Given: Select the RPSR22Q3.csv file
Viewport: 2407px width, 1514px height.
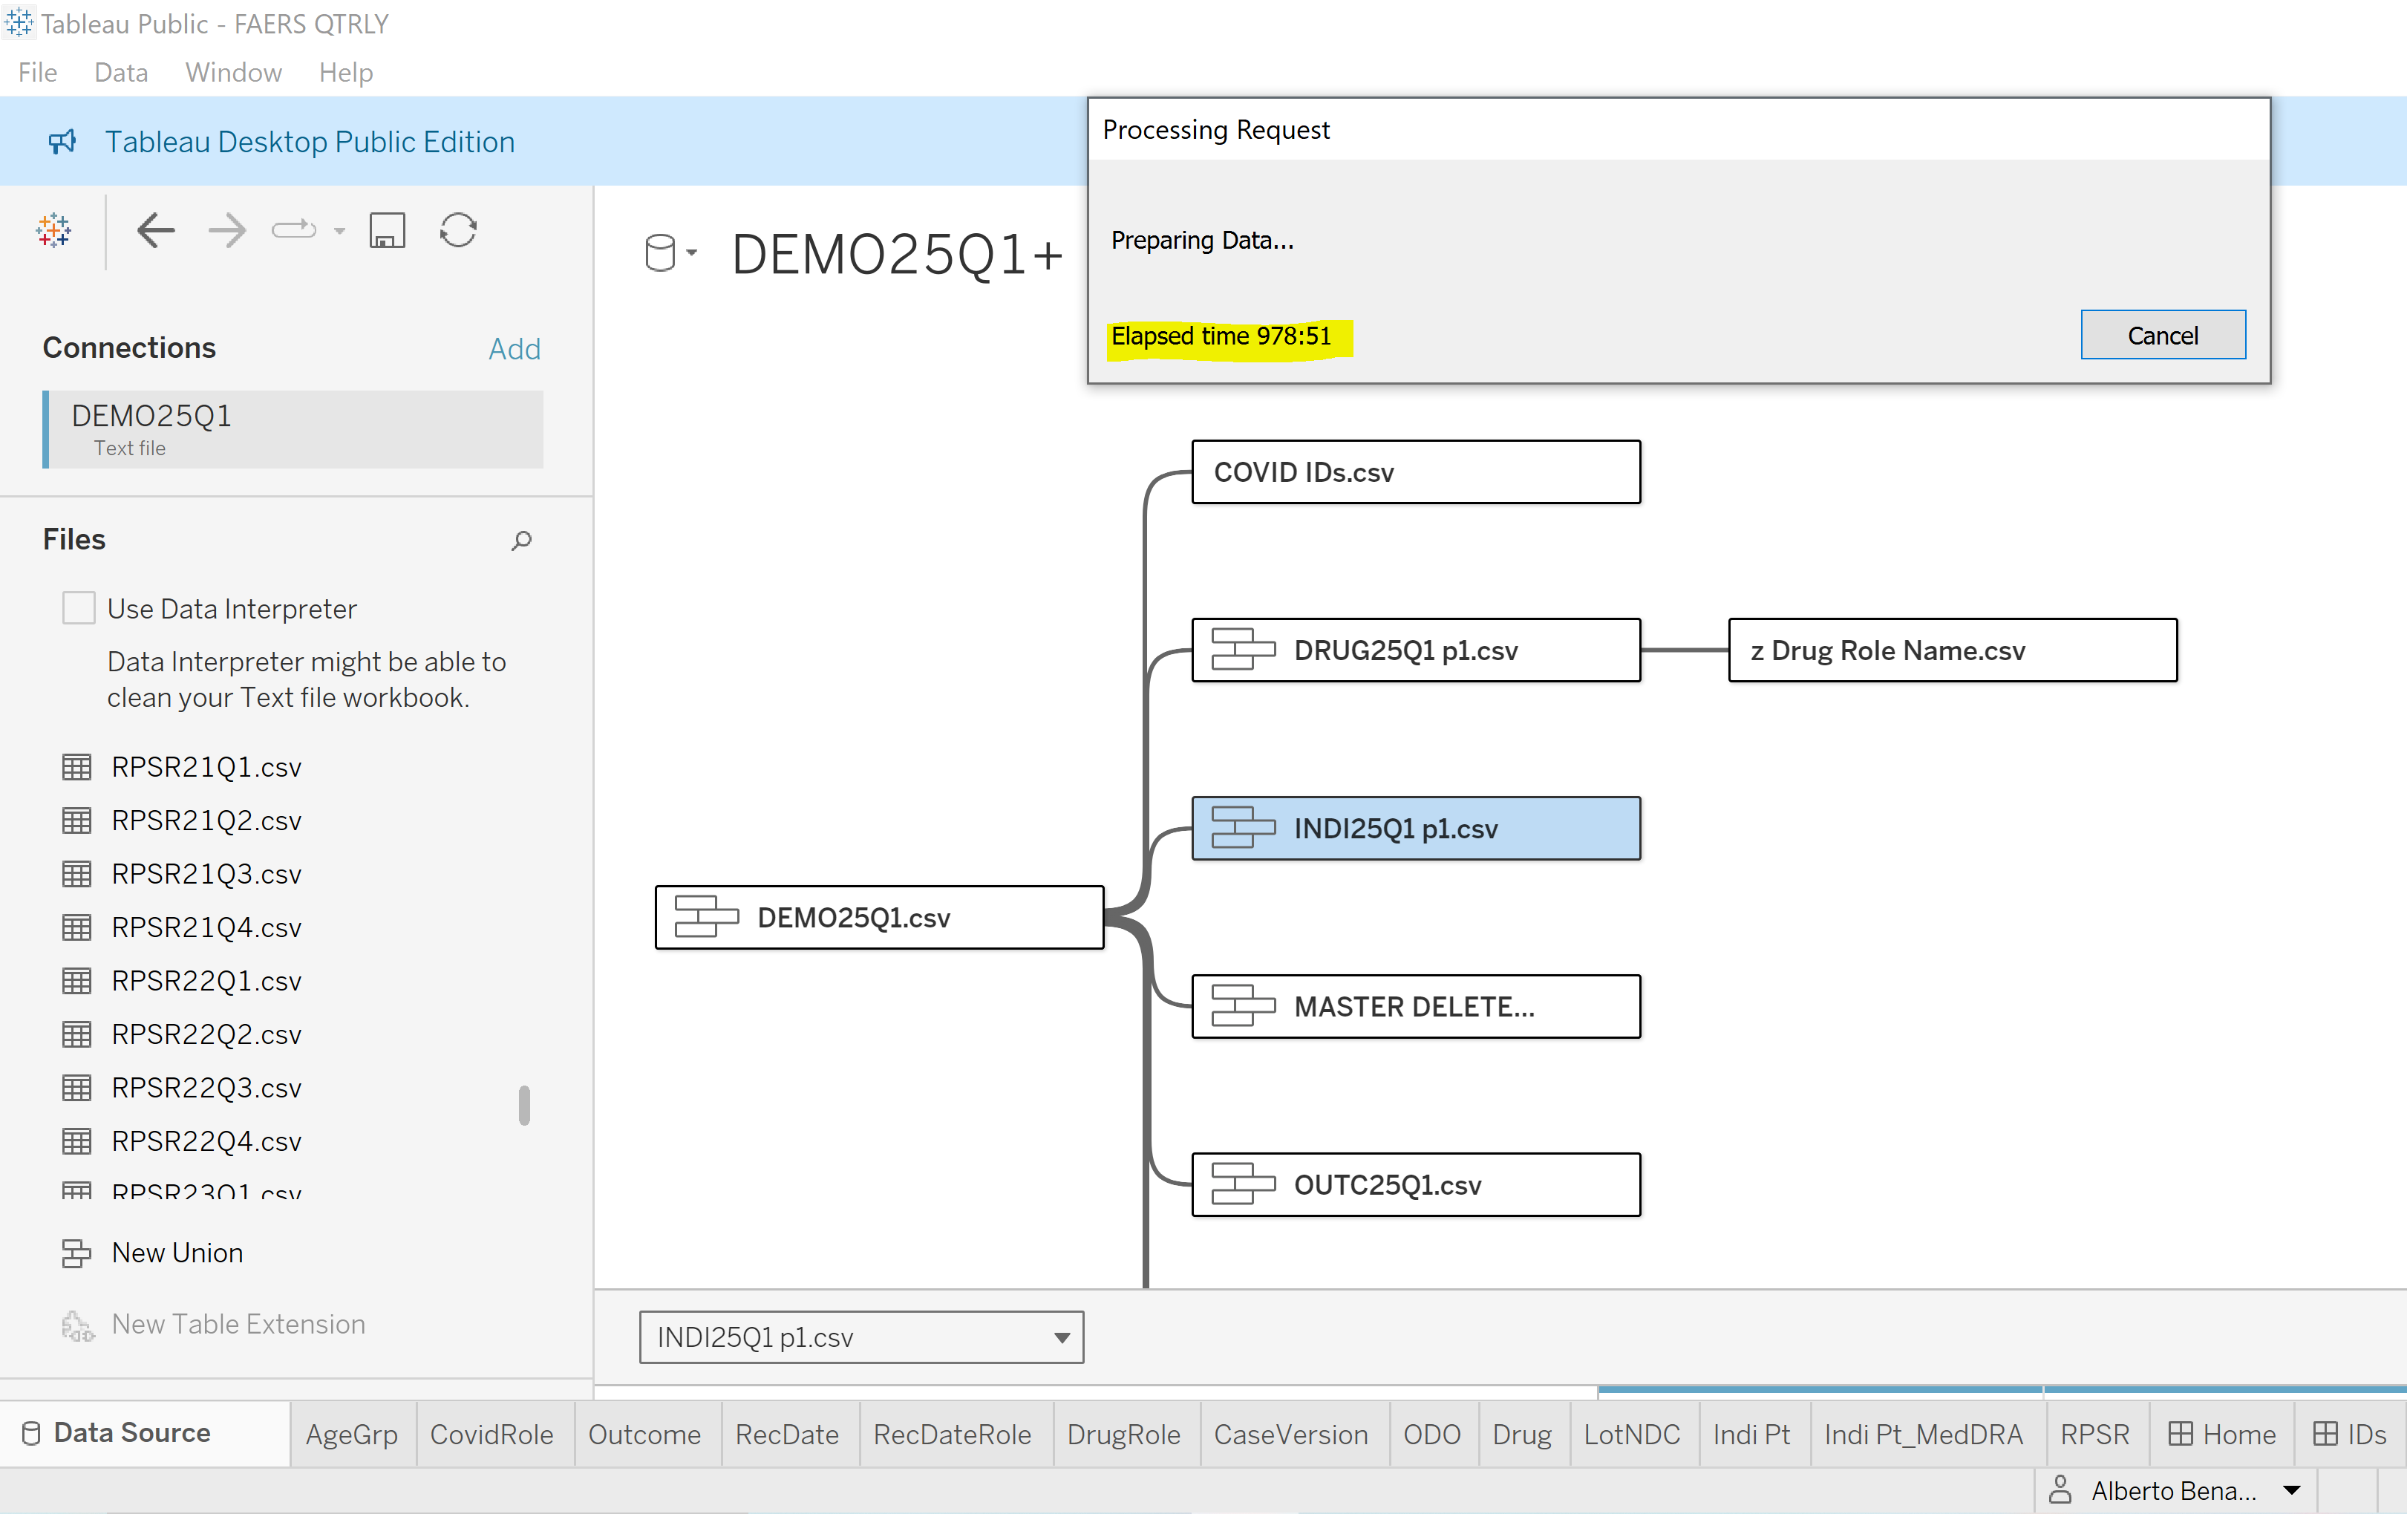Looking at the screenshot, I should click(x=206, y=1087).
